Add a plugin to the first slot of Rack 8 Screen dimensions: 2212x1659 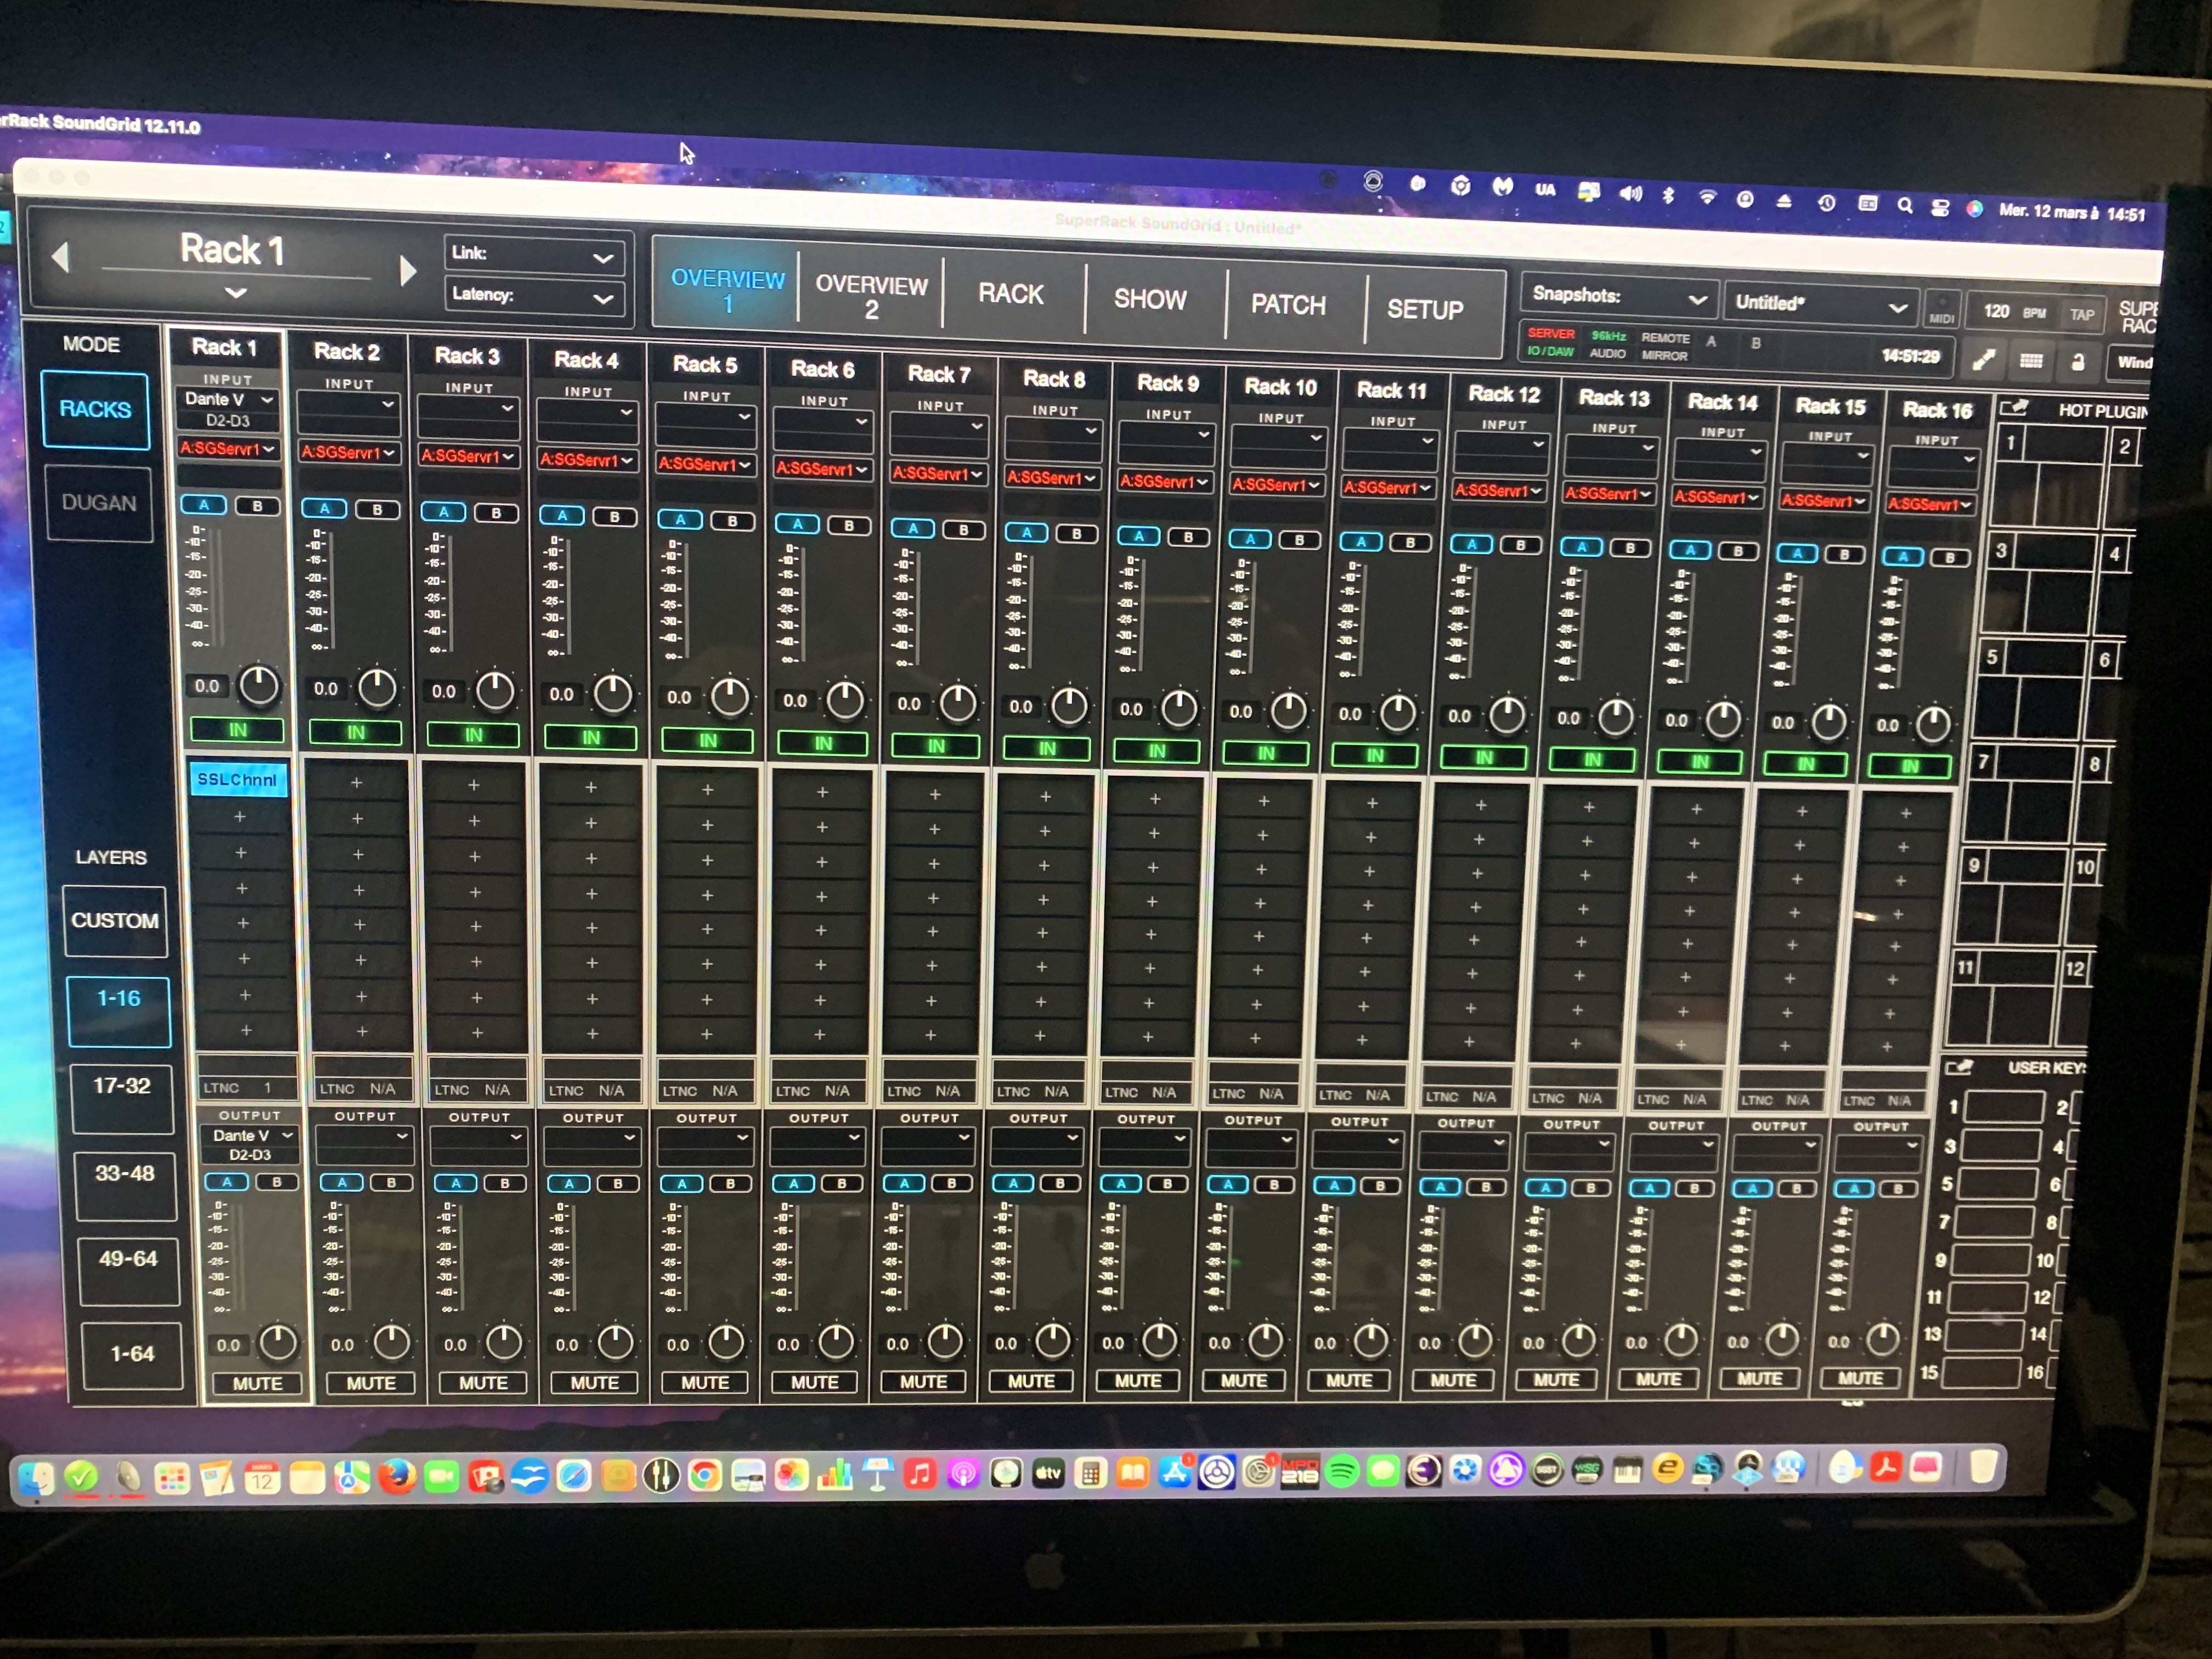pyautogui.click(x=1045, y=797)
